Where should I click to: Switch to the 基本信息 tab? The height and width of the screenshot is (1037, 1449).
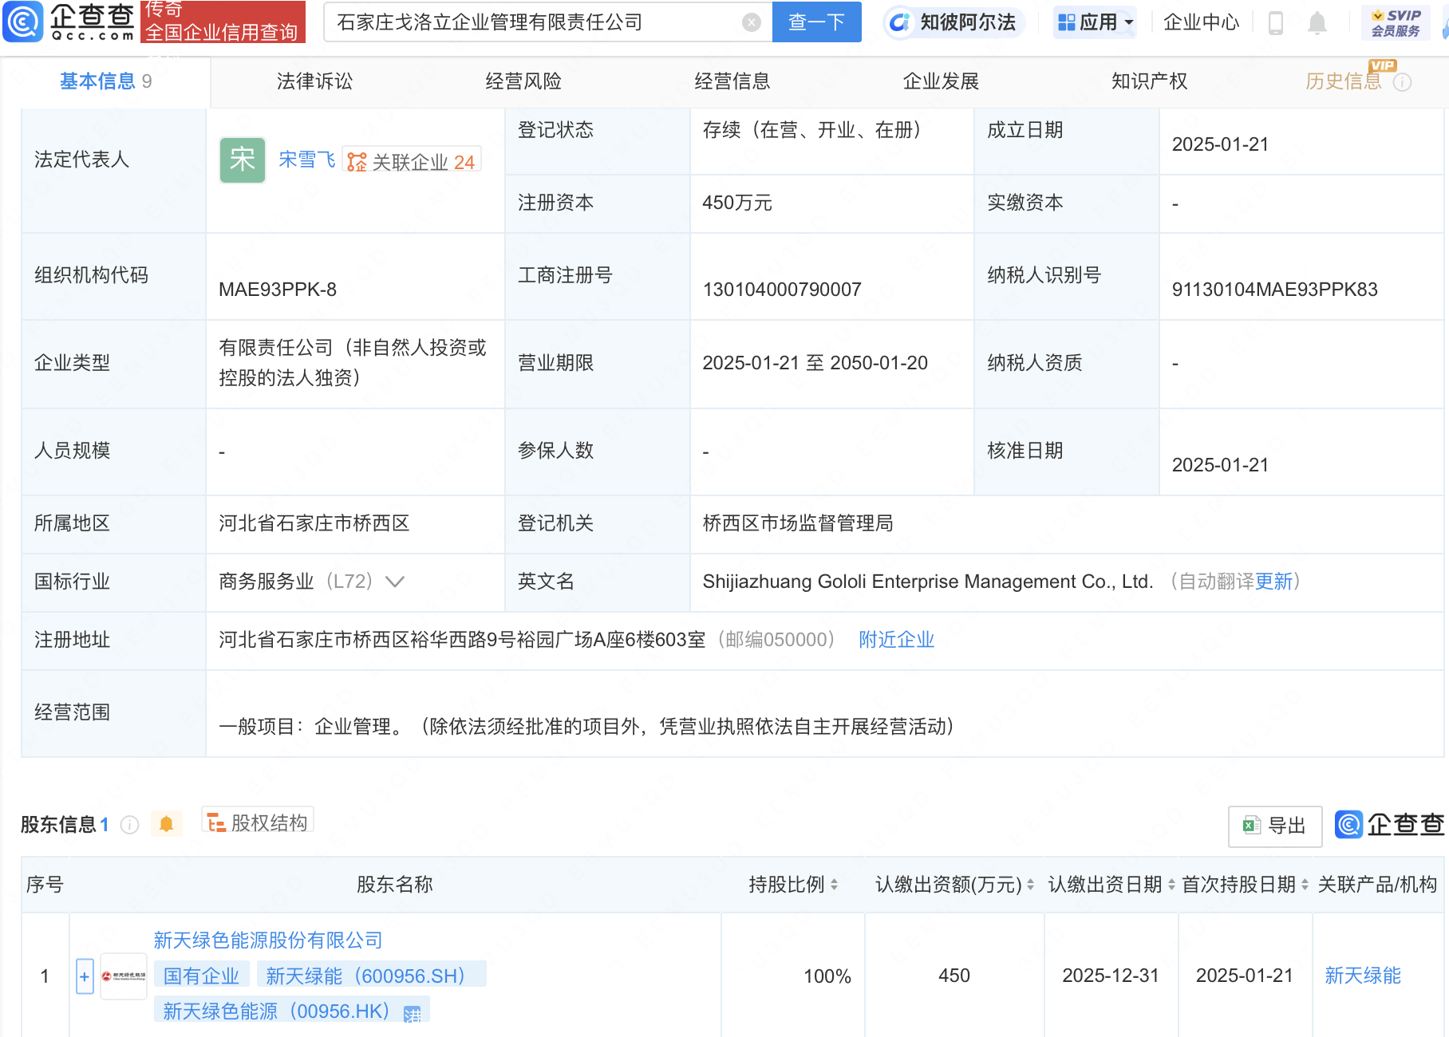(x=105, y=81)
